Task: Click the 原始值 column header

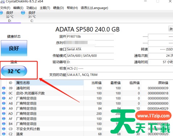Action: [x=155, y=83]
